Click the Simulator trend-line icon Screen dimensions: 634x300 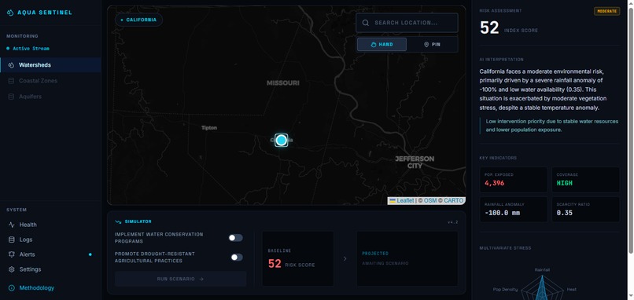[x=118, y=221]
